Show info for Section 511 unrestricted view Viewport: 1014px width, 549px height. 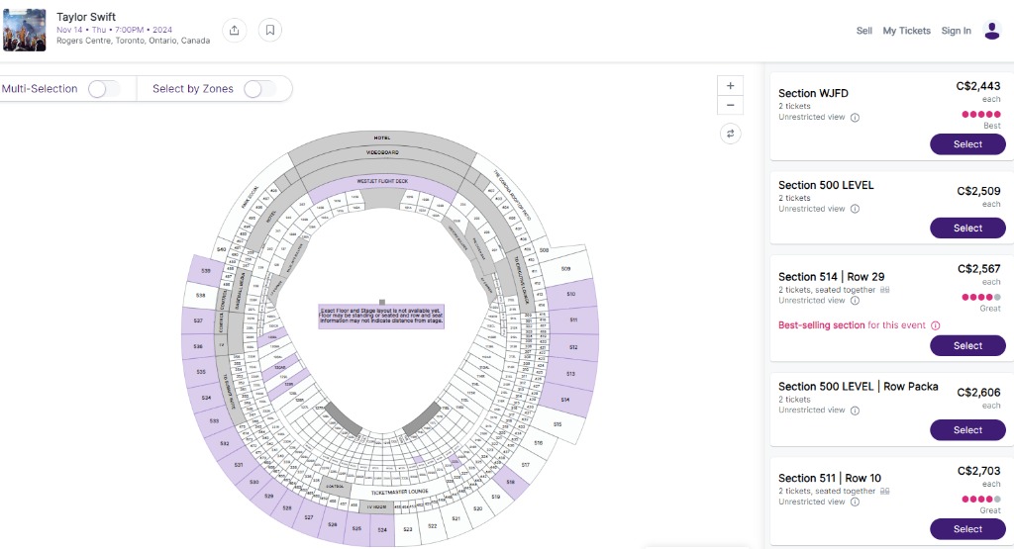[856, 502]
